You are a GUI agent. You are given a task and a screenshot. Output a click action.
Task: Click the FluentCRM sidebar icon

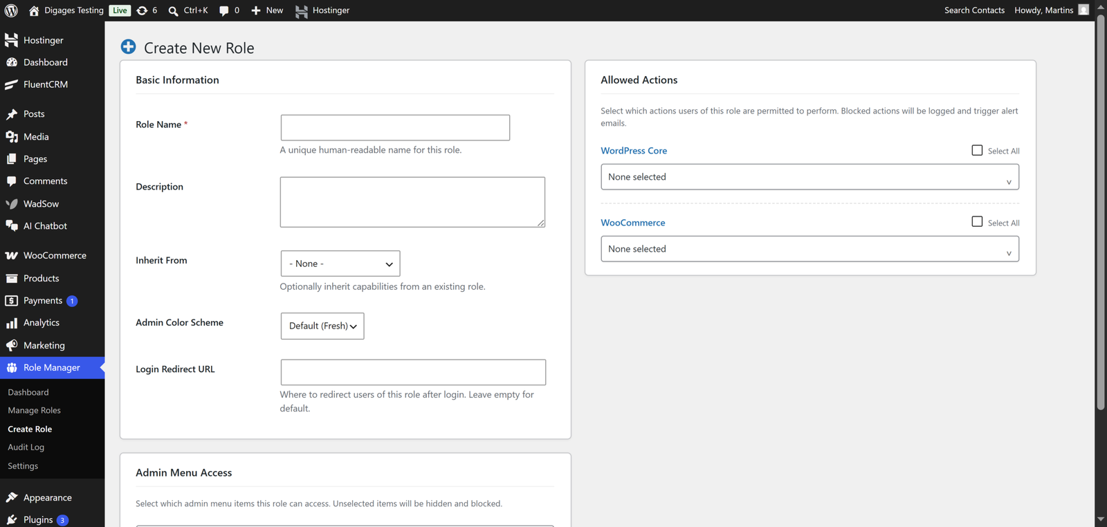pos(12,84)
